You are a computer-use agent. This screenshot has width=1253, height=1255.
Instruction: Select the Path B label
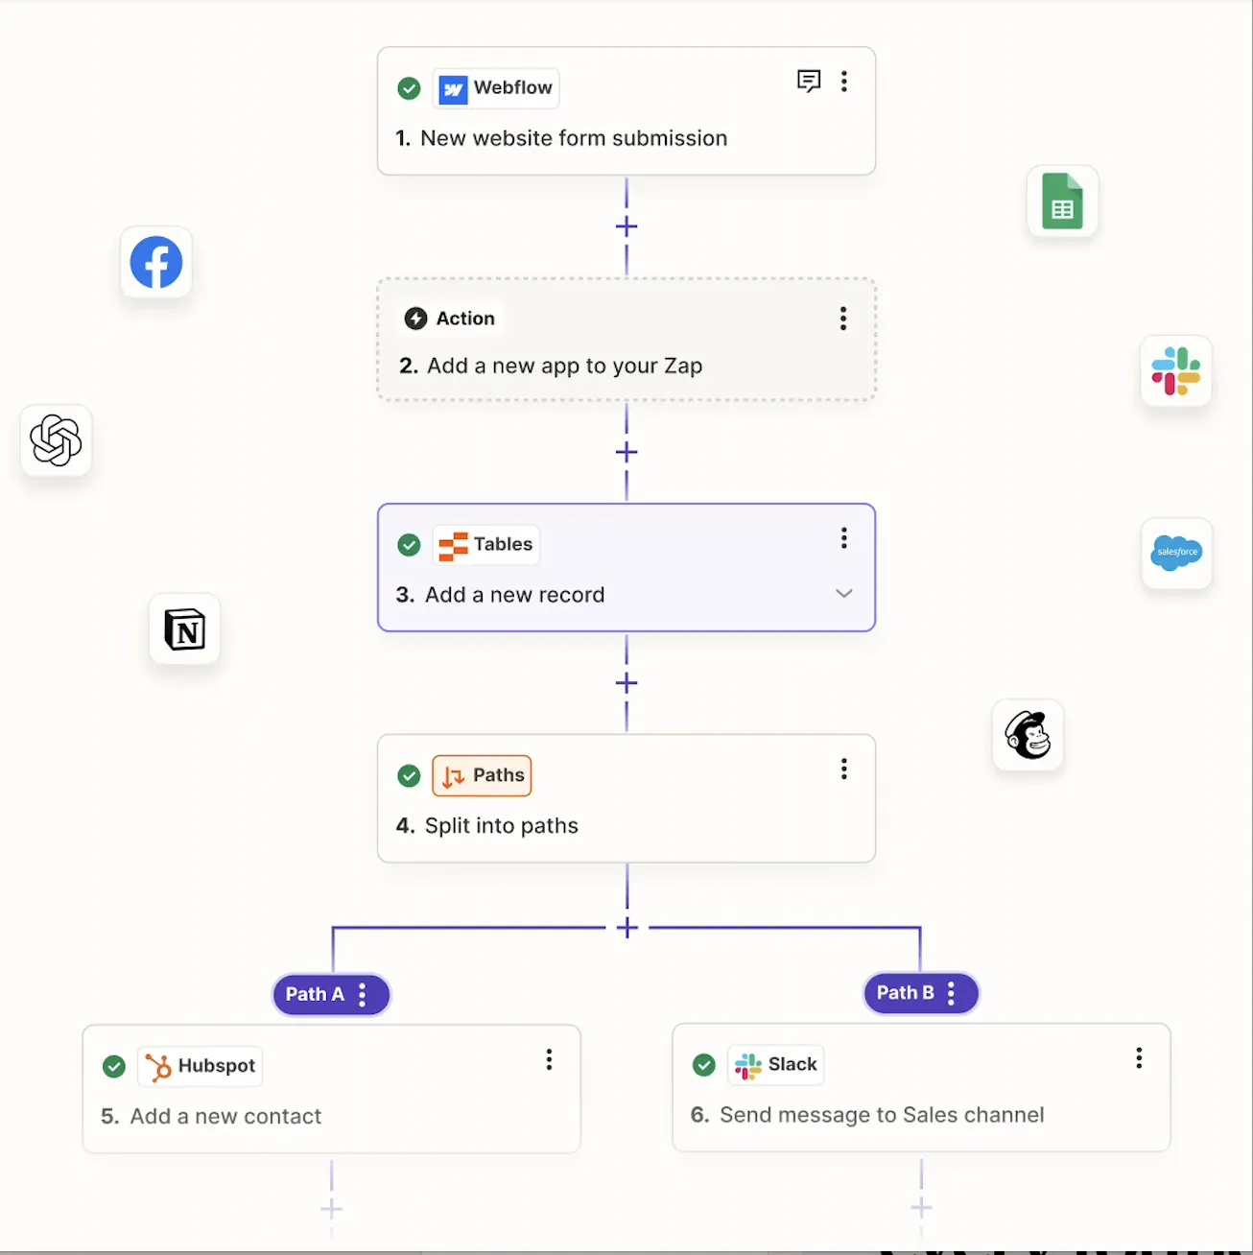coord(905,993)
